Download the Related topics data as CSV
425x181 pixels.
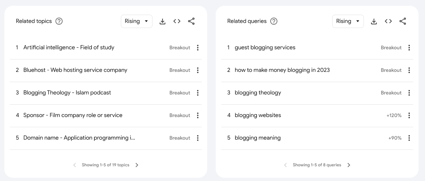point(162,21)
